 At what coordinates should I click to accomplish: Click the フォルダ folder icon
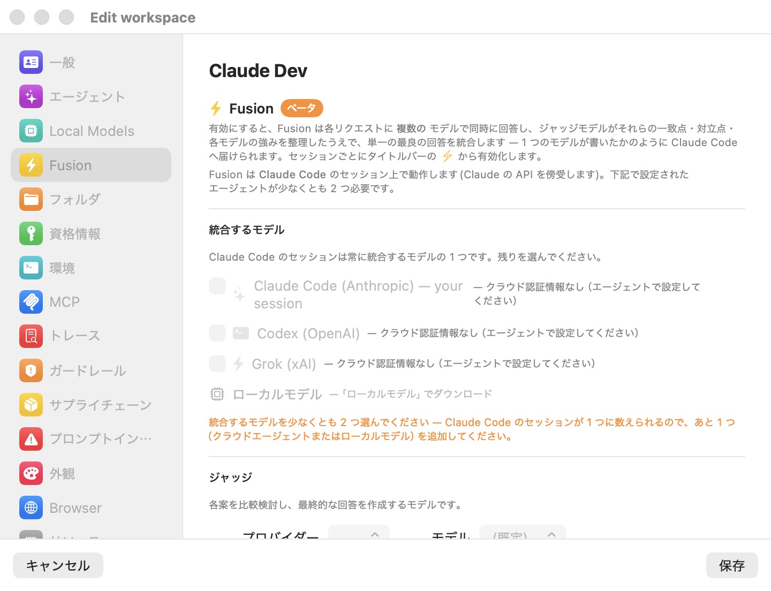click(x=31, y=200)
